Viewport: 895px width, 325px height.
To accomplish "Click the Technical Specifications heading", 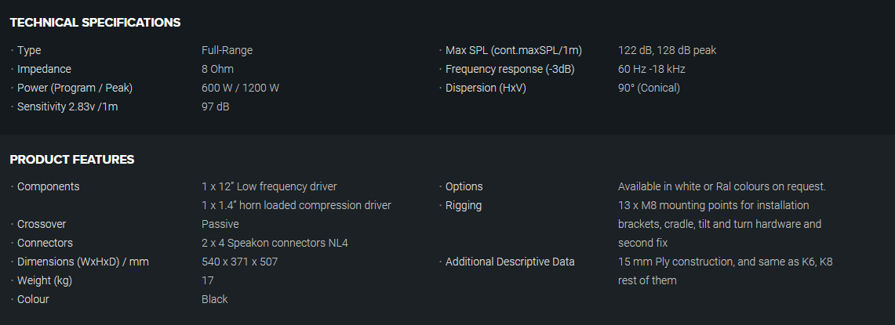I will click(x=95, y=23).
